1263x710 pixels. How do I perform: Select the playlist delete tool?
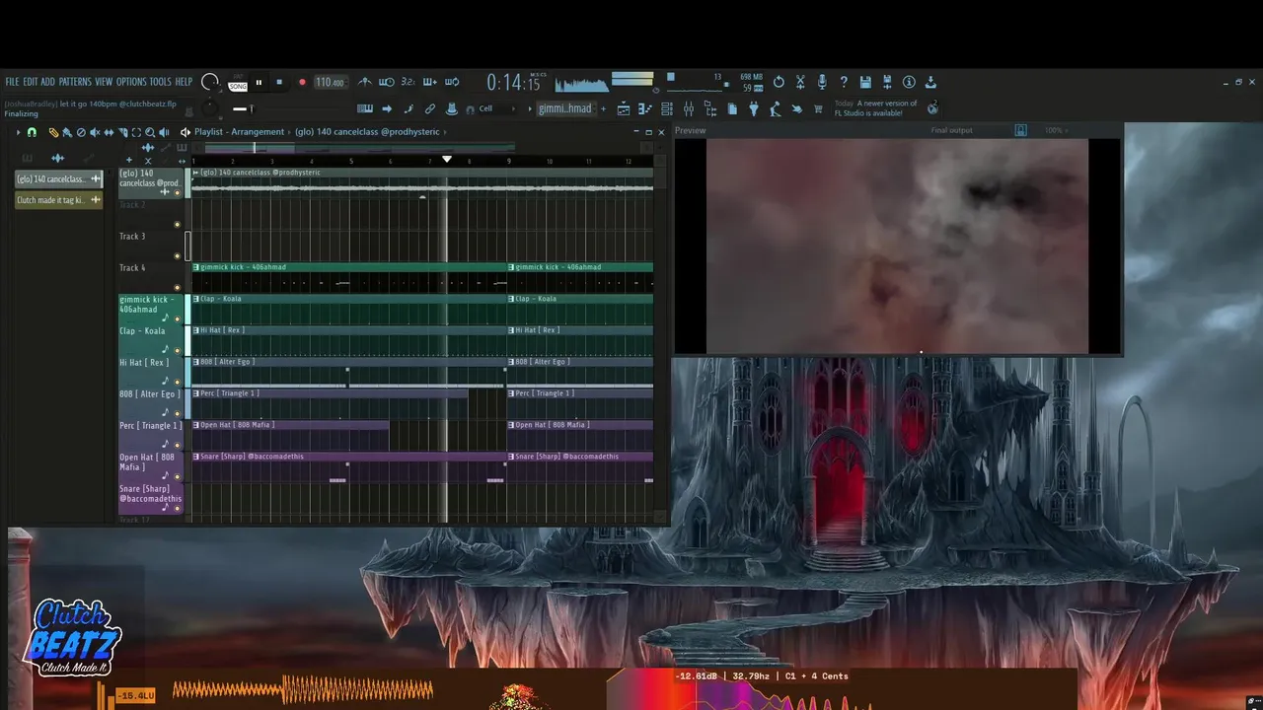click(x=81, y=132)
